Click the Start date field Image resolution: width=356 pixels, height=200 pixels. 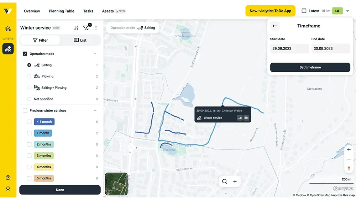tap(289, 48)
